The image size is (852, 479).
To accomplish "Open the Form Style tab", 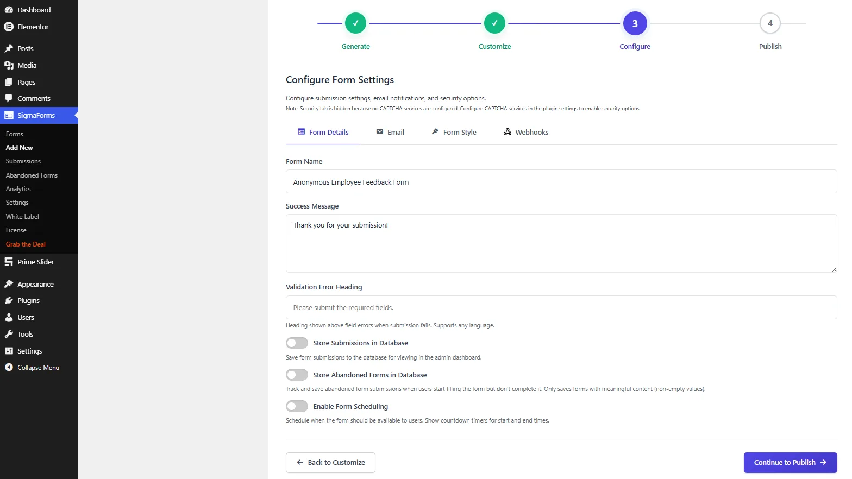I will (454, 132).
